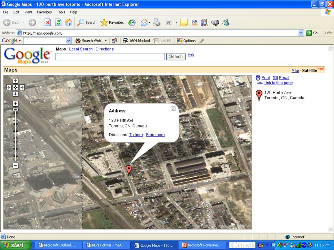Click the Forward navigation arrow icon
Image resolution: width=334 pixels, height=250 pixels.
tap(32, 22)
